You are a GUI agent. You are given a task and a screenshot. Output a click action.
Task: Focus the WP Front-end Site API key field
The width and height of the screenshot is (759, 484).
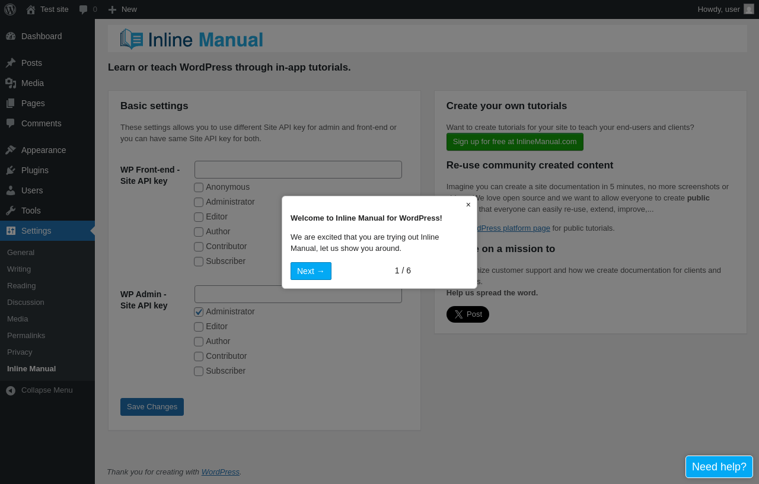point(298,170)
